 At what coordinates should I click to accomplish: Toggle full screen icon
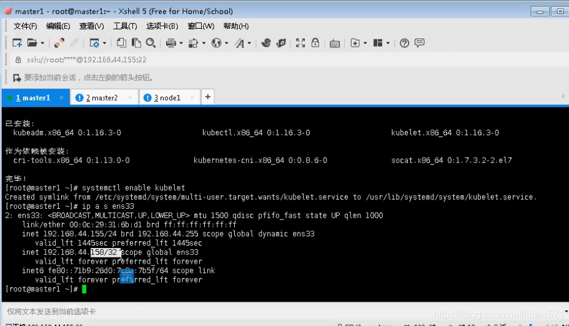[300, 43]
